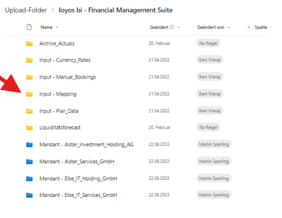This screenshot has height=218, width=282.
Task: Add a new column with plus Spalte
Action: (x=257, y=27)
